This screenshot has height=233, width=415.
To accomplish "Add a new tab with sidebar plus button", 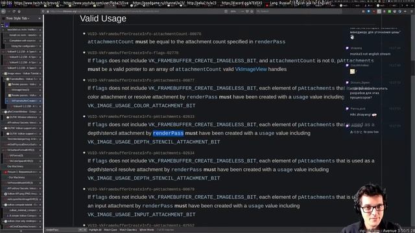I will (x=21, y=231).
